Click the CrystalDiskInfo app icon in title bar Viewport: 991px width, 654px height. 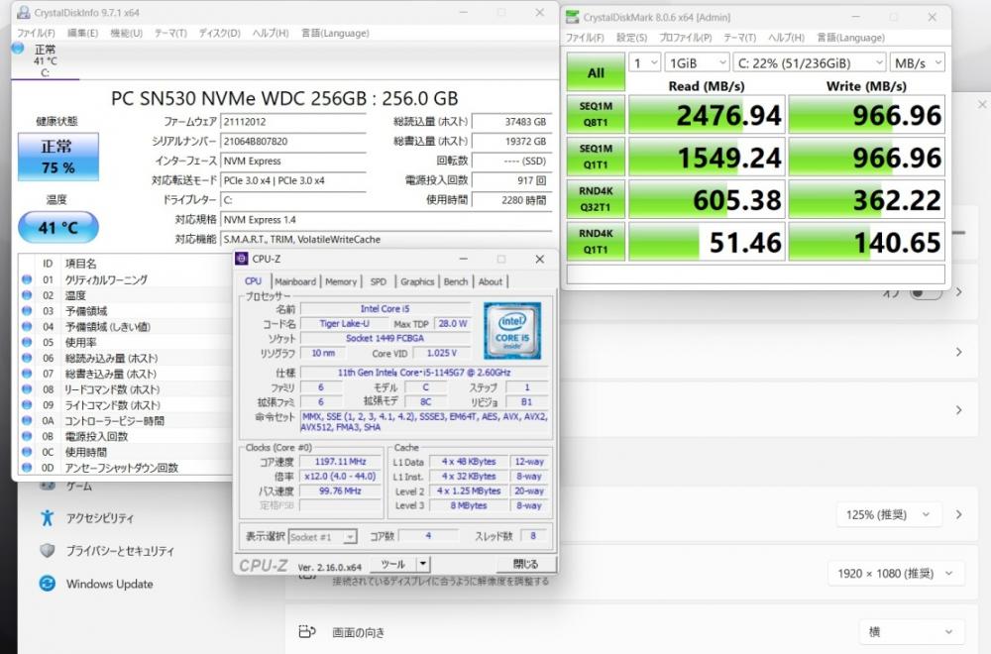tap(24, 13)
